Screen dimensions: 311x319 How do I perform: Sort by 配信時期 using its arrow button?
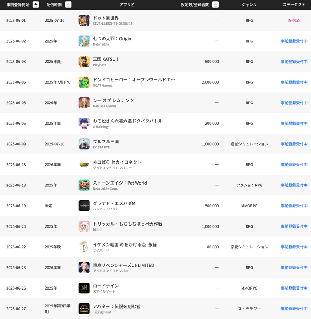[68, 5]
